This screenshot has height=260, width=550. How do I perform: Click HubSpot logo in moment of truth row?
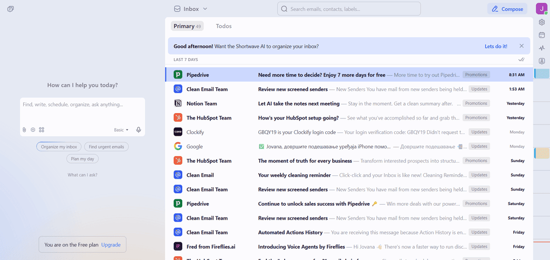pos(178,161)
